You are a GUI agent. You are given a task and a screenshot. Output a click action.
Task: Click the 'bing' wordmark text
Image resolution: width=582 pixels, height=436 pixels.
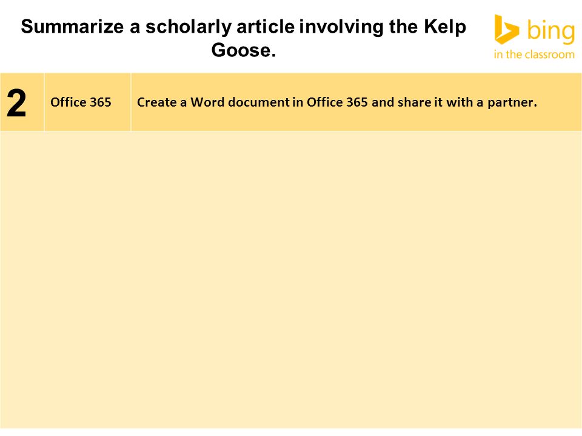click(x=551, y=31)
